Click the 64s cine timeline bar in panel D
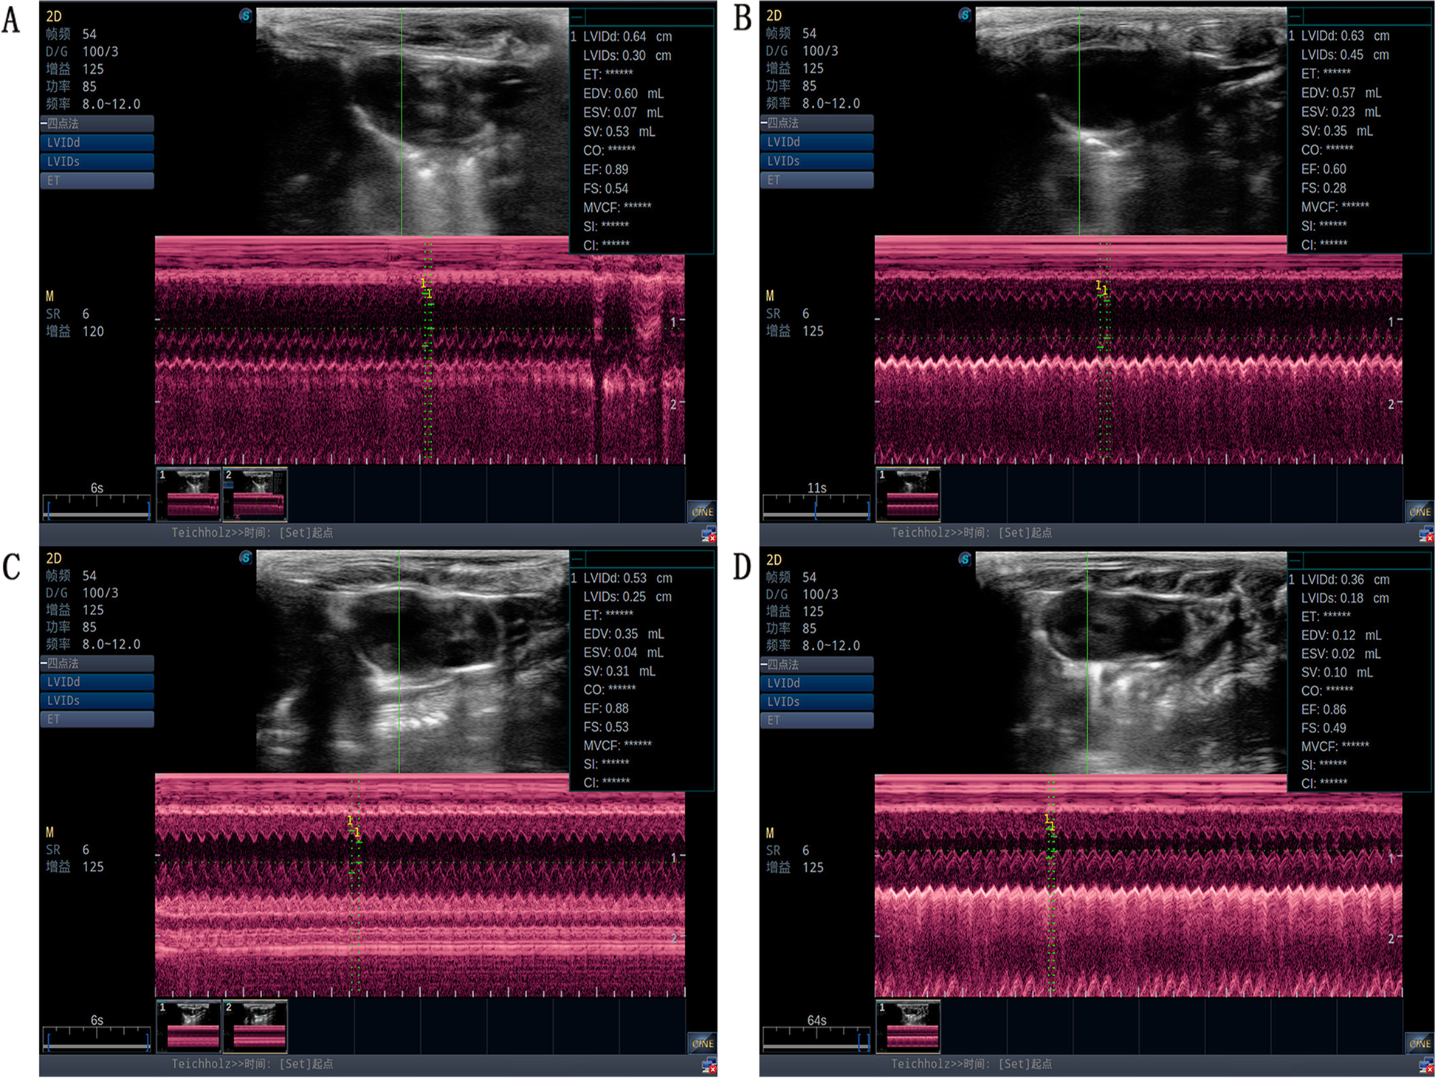 point(816,1040)
